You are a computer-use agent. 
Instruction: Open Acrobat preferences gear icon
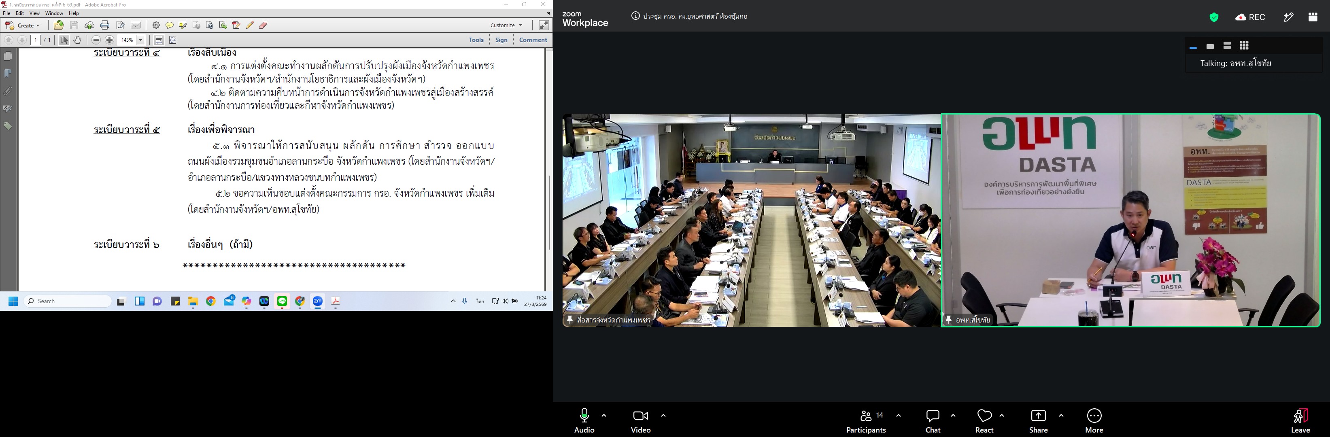tap(156, 25)
